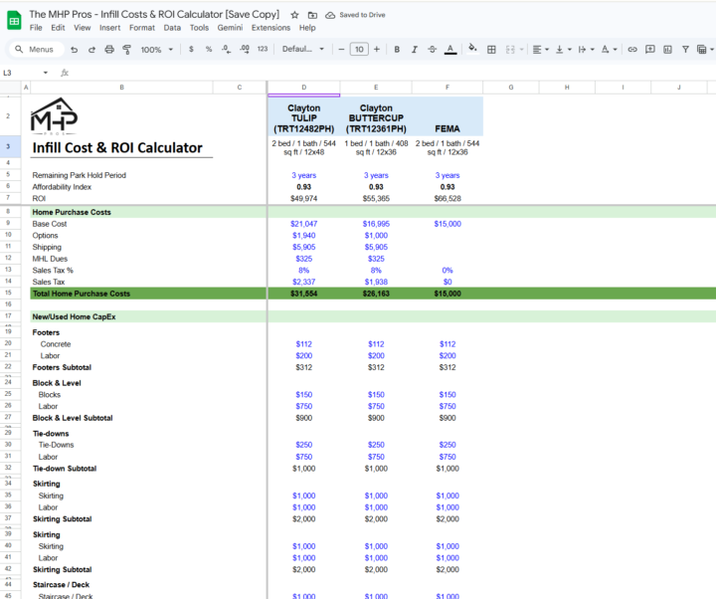Insert a link

click(x=632, y=50)
